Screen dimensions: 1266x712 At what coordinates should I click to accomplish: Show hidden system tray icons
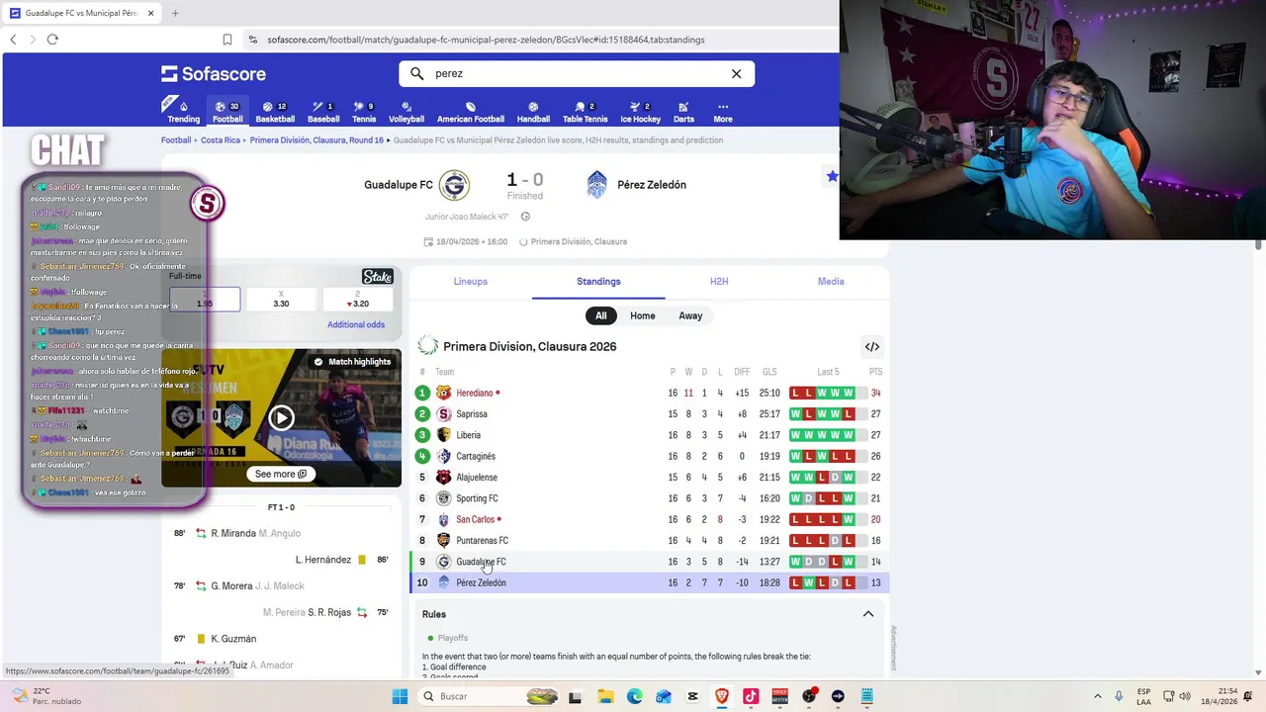tap(1097, 696)
